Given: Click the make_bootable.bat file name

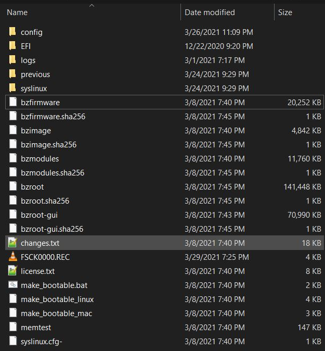Looking at the screenshot, I should [x=54, y=285].
